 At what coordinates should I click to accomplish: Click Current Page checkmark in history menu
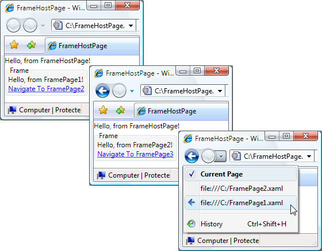click(191, 174)
